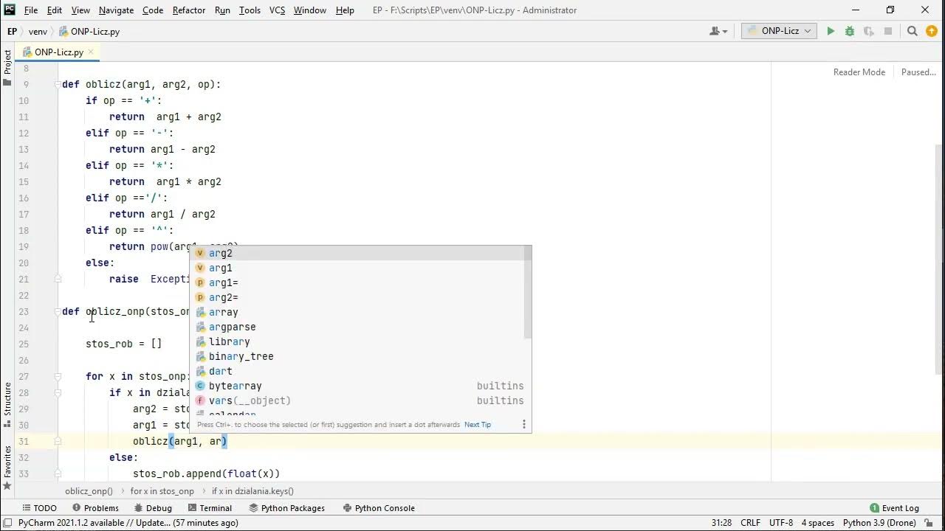Click the PyCharm logo icon

[x=10, y=10]
